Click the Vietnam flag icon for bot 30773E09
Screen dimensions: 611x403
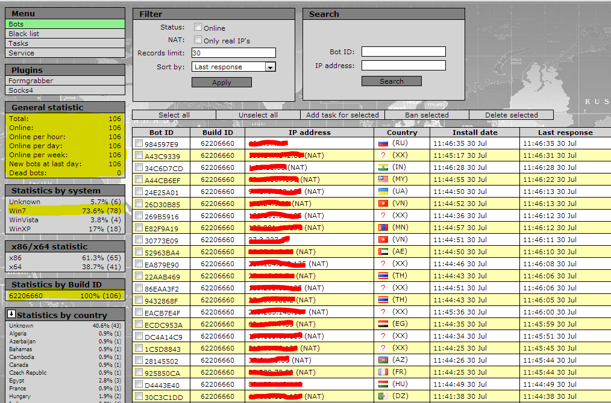[x=383, y=240]
